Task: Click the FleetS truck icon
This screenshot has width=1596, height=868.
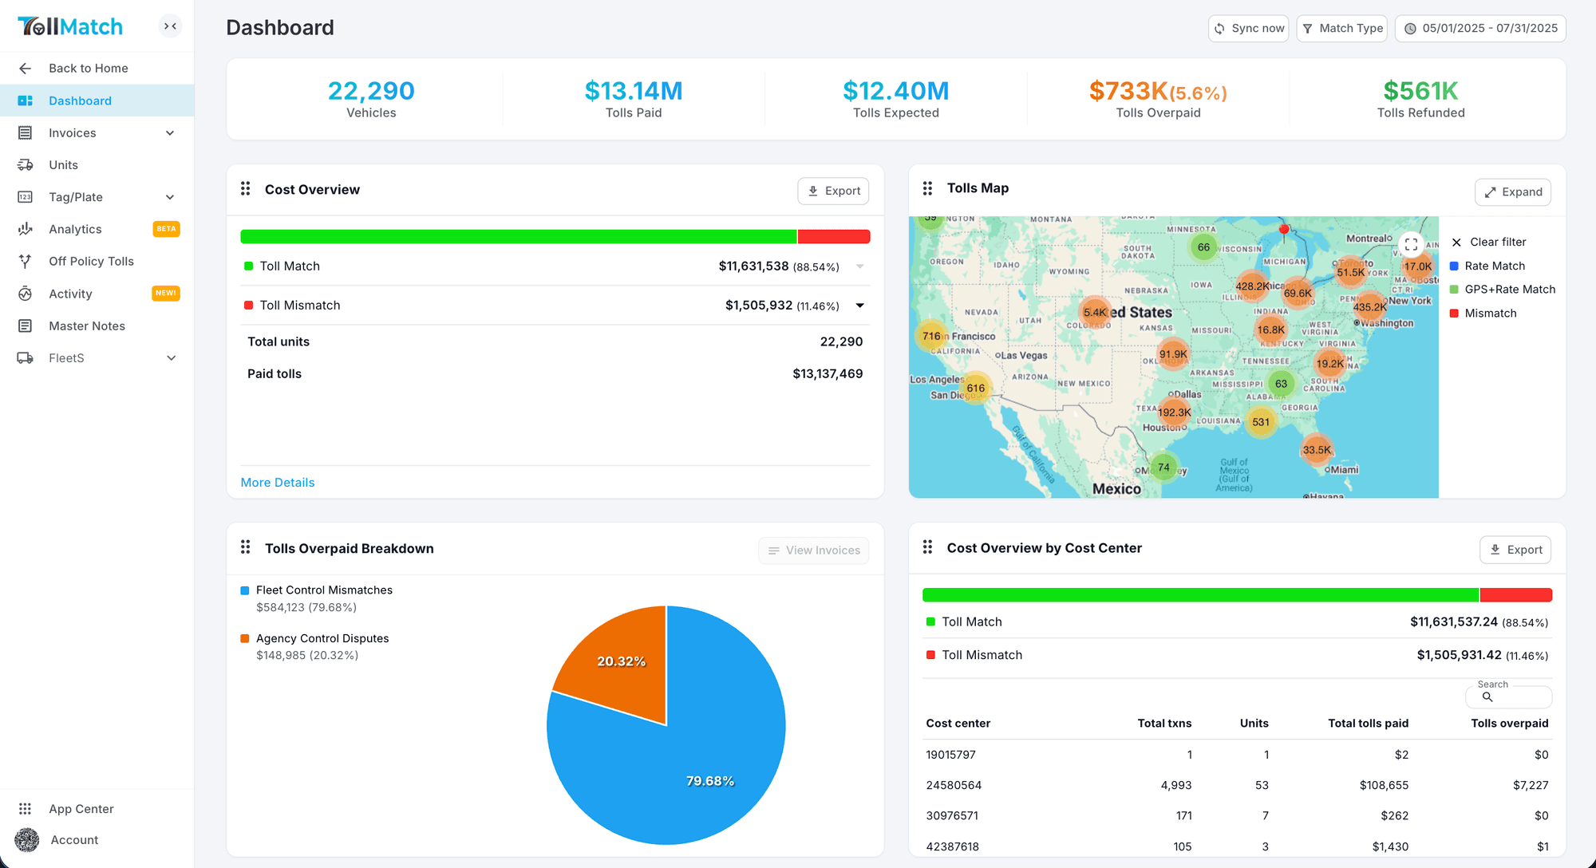Action: tap(26, 358)
